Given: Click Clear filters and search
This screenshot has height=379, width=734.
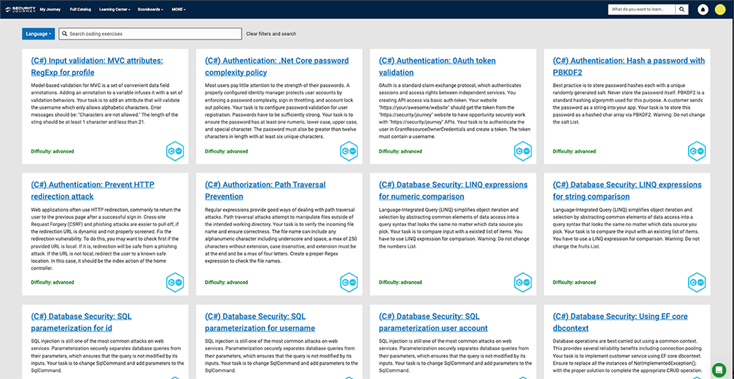Looking at the screenshot, I should click(271, 34).
